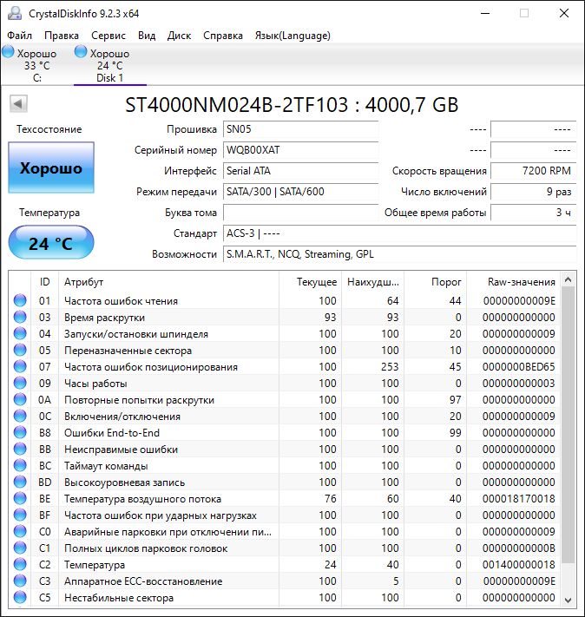Switch to the Disk 1 tab

(x=109, y=66)
